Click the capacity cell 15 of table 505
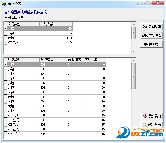The width and height of the screenshot is (166, 143). point(95,134)
